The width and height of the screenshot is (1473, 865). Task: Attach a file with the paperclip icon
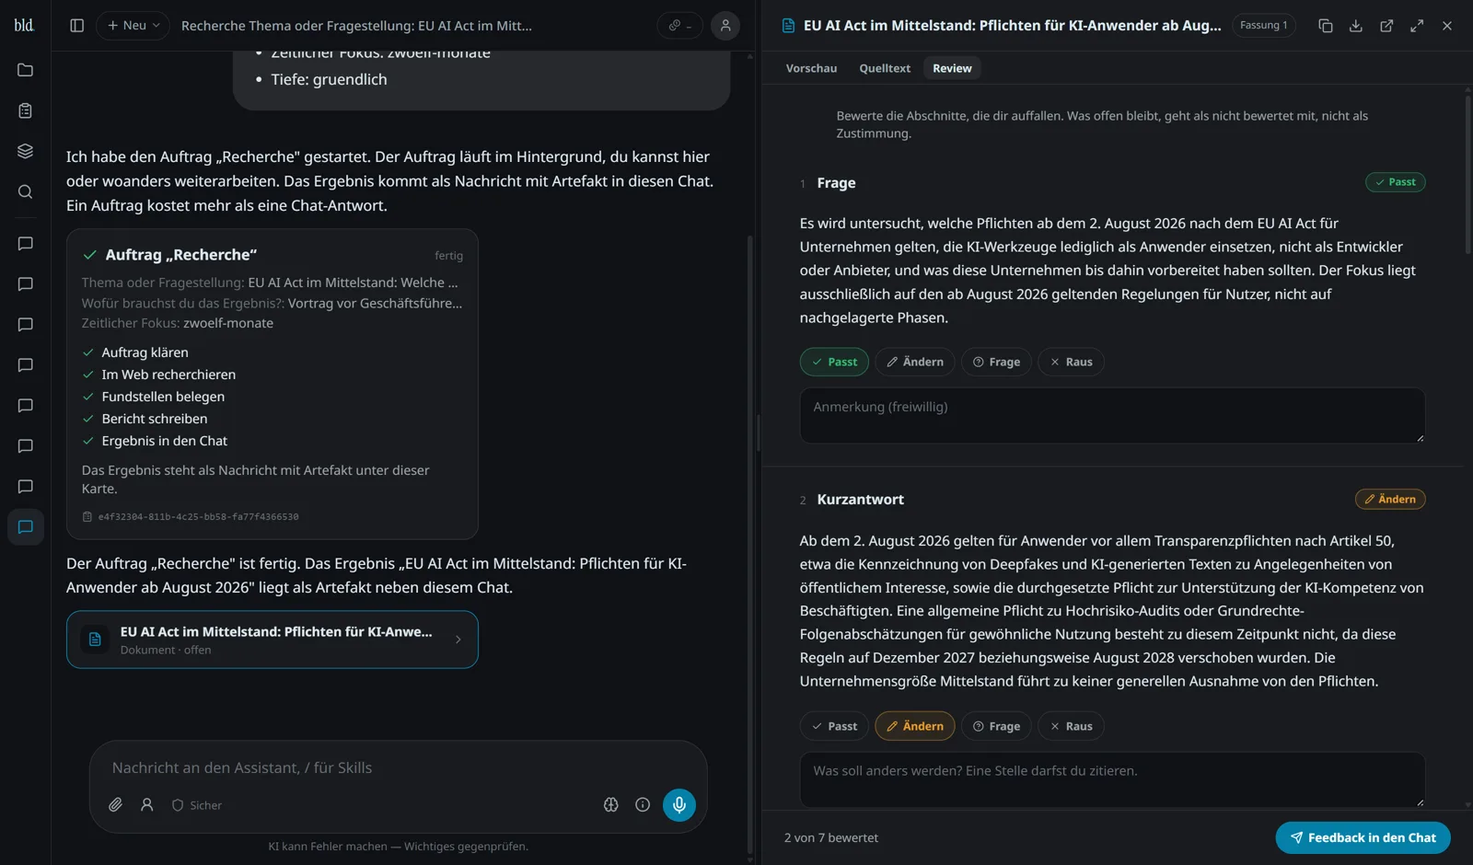tap(115, 805)
